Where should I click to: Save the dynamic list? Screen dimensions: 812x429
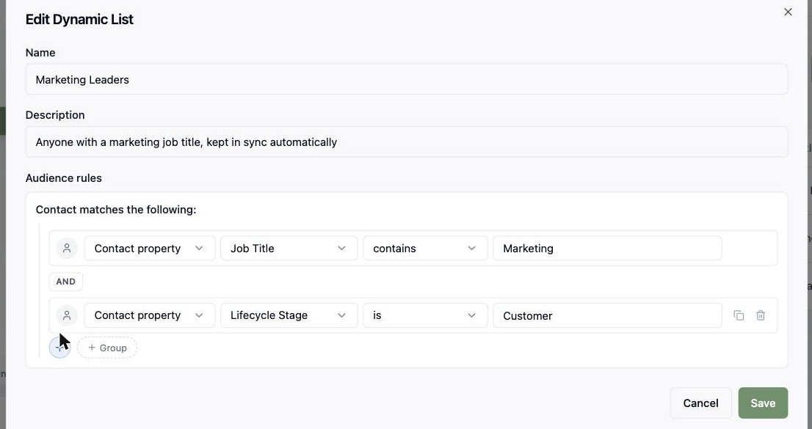763,403
